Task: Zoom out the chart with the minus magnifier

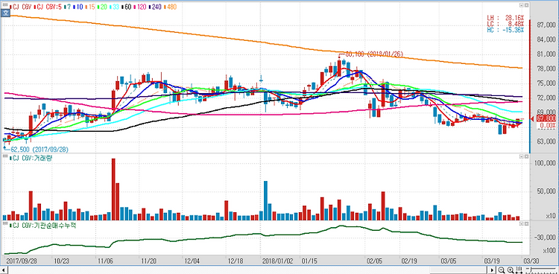Action: click(x=502, y=270)
